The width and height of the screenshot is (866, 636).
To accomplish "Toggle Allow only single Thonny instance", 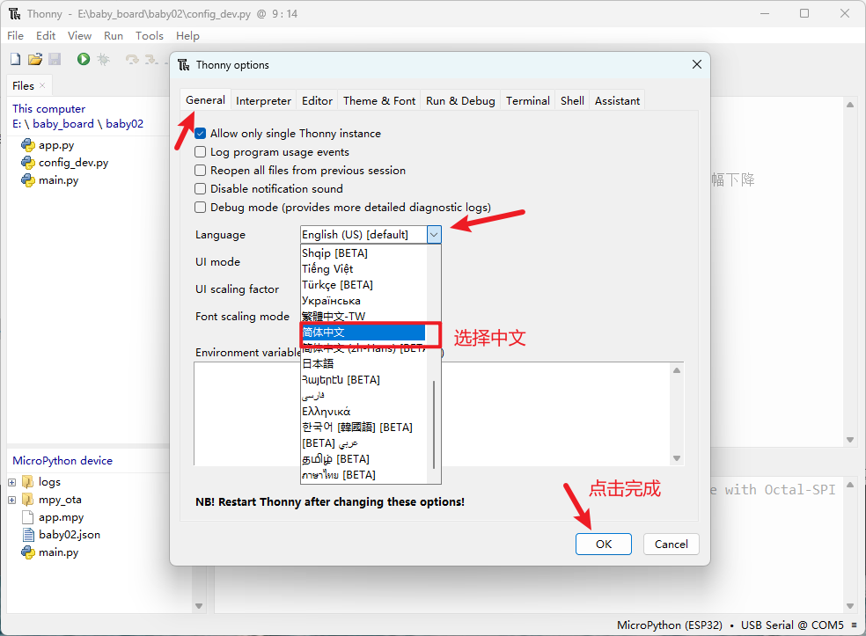I will click(201, 134).
